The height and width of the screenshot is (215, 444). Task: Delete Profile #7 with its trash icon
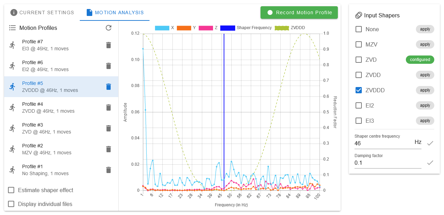point(109,45)
